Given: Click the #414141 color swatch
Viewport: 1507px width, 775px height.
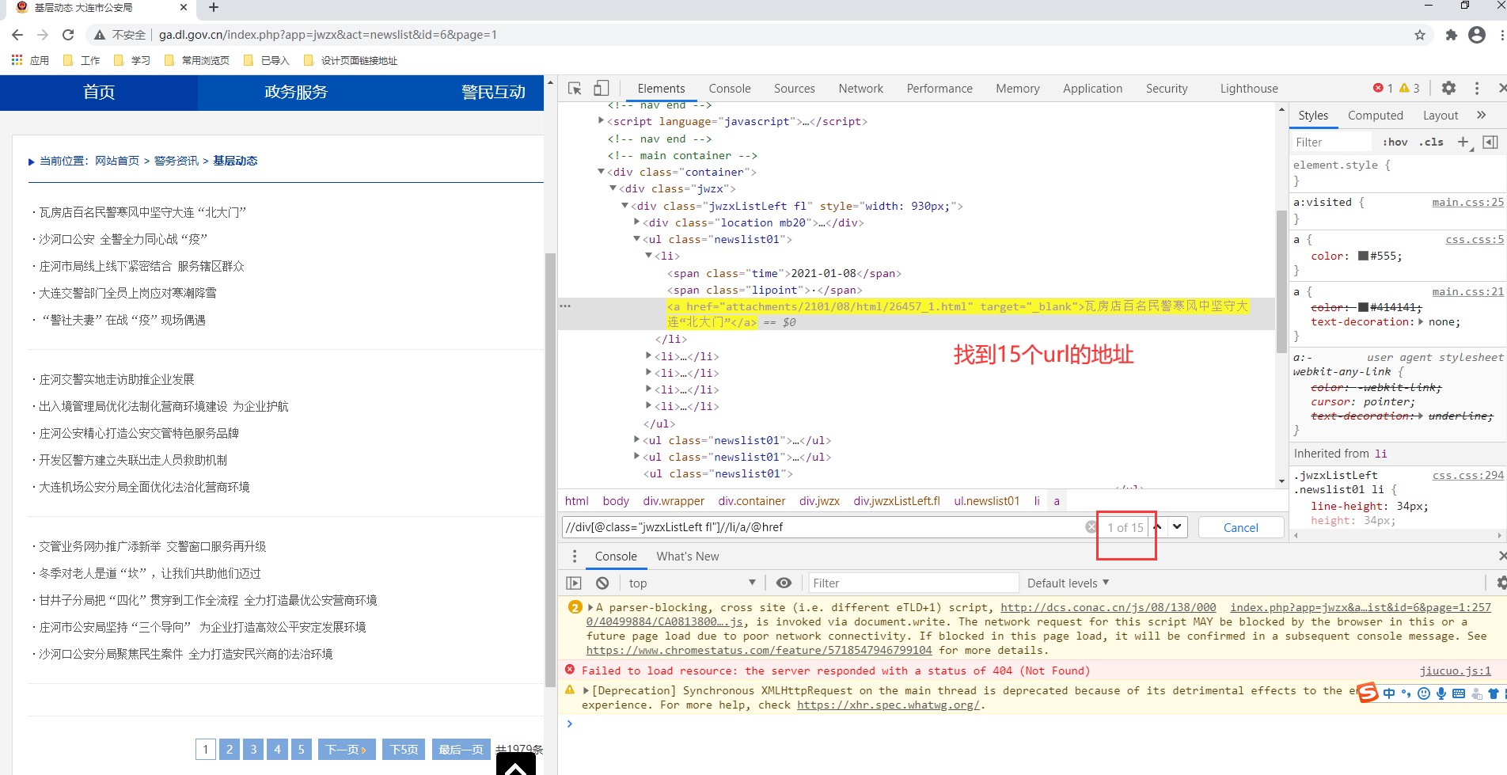Looking at the screenshot, I should pyautogui.click(x=1363, y=307).
